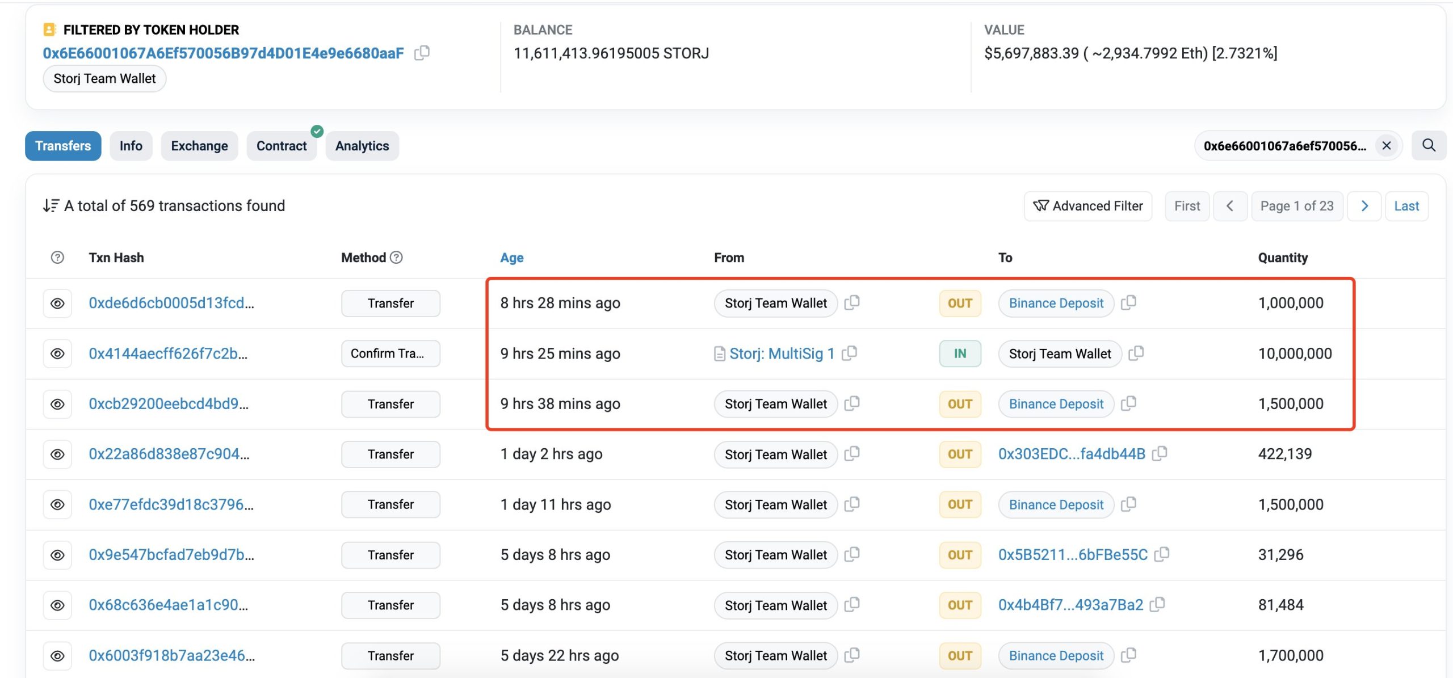
Task: Go to next page with right chevron
Action: (x=1364, y=206)
